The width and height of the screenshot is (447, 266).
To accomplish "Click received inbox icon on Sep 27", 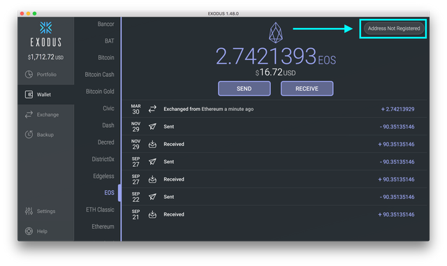I will [x=152, y=179].
